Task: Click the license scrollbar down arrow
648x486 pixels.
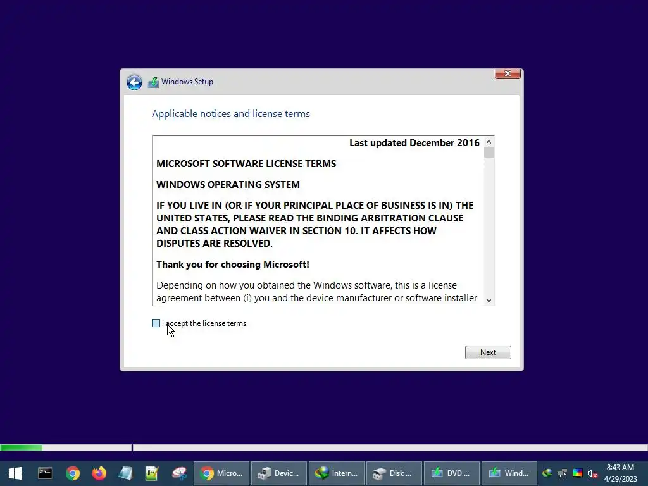Action: coord(489,301)
